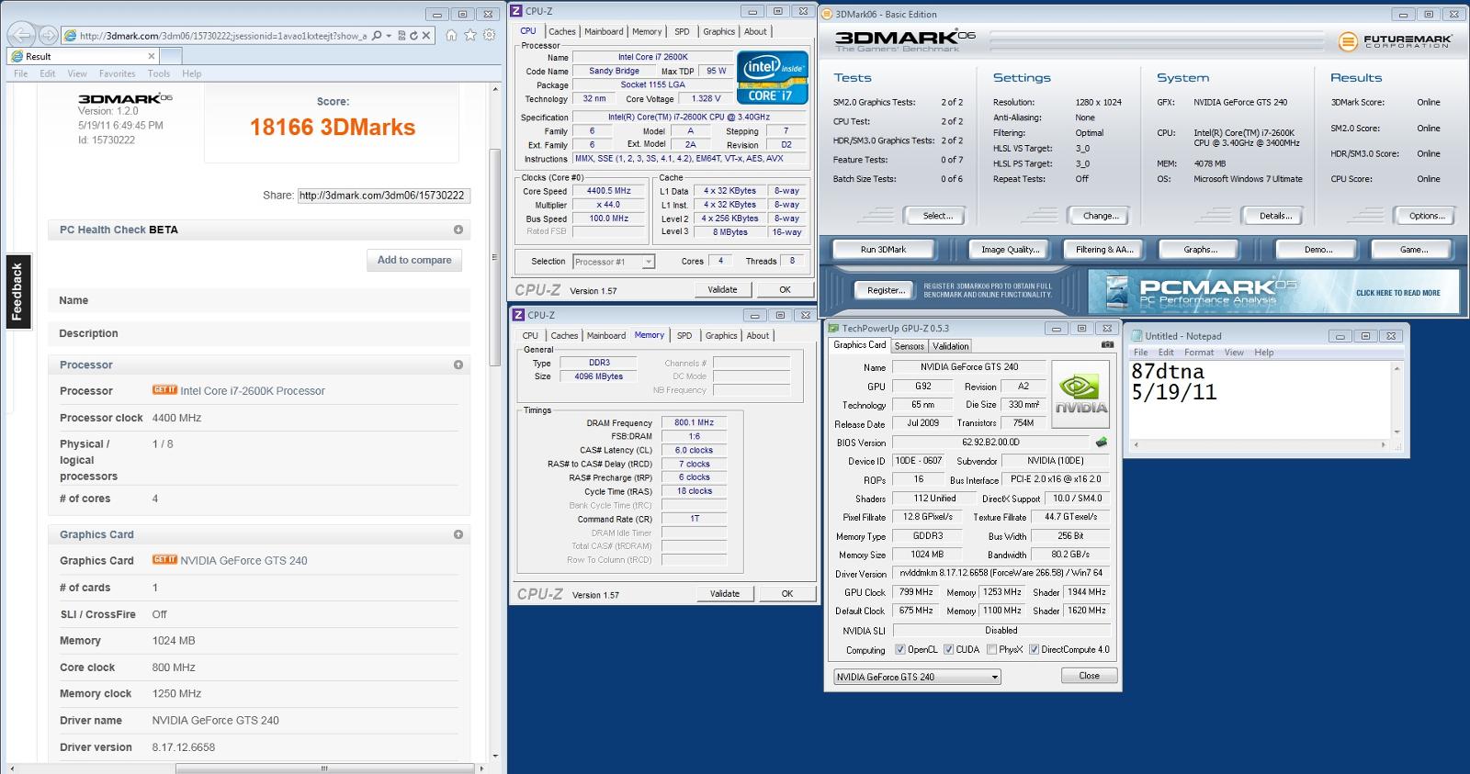The height and width of the screenshot is (774, 1470).
Task: Toggle OpenCL checkbox in GPU-Z
Action: pyautogui.click(x=900, y=649)
